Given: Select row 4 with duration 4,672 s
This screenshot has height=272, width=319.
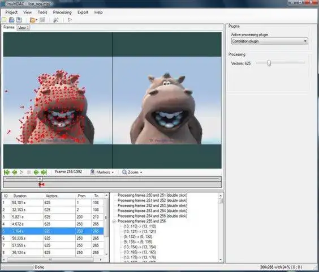Looking at the screenshot, I should pyautogui.click(x=53, y=224).
